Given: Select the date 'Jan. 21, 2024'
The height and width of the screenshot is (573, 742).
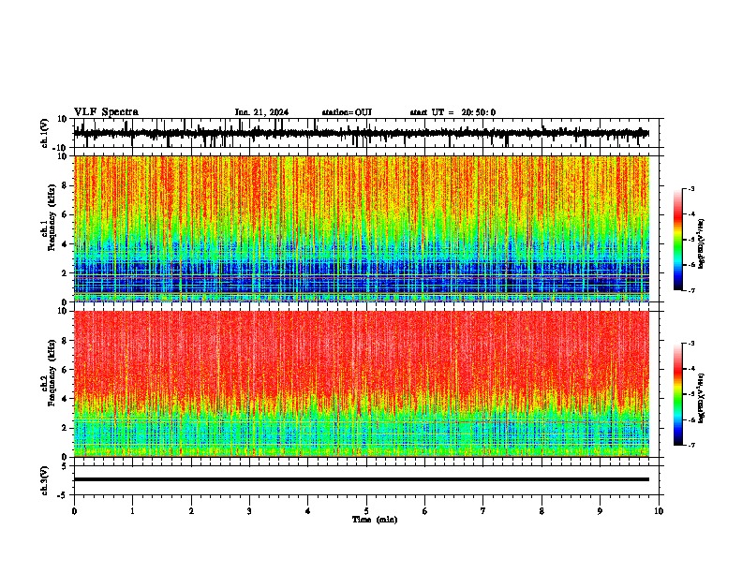Looking at the screenshot, I should tap(261, 112).
